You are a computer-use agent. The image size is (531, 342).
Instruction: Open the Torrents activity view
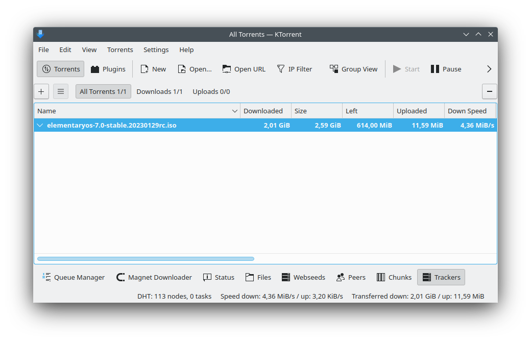(61, 69)
